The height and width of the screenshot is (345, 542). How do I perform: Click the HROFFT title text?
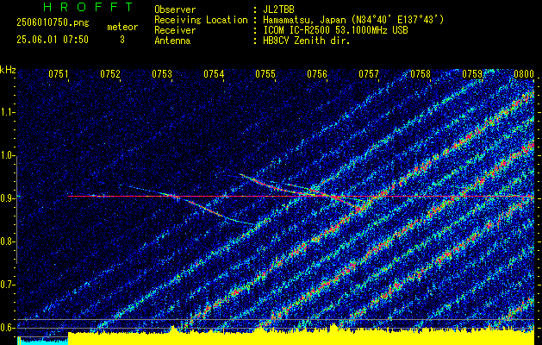point(88,7)
